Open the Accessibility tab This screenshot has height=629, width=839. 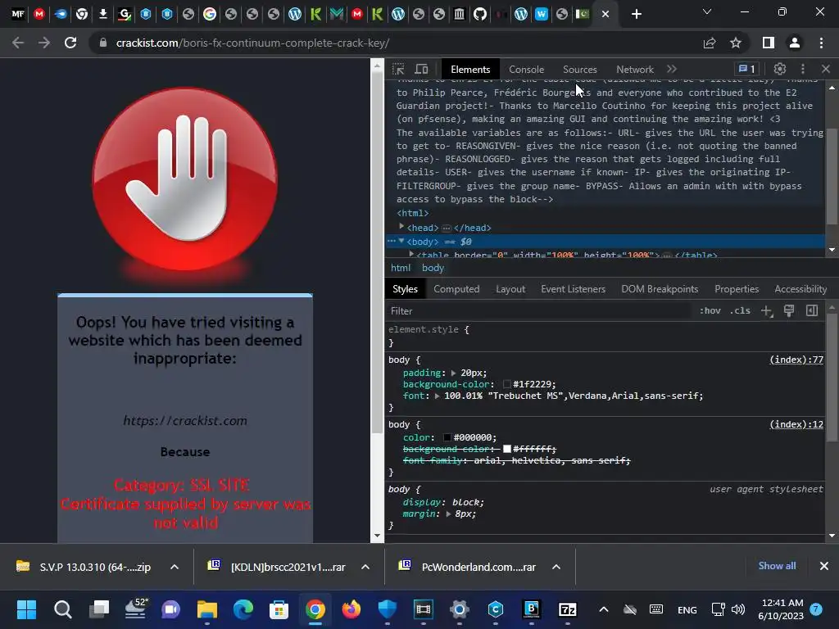[800, 289]
